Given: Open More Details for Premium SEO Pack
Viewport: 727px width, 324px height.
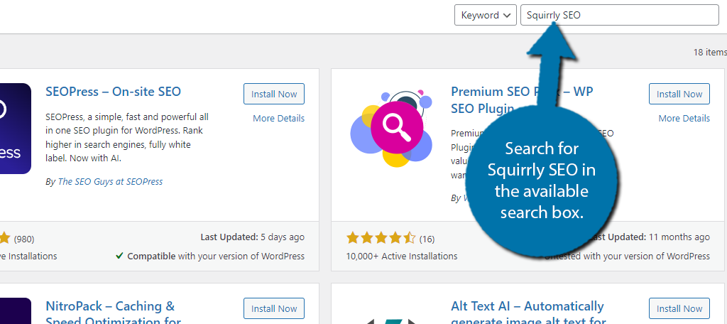Looking at the screenshot, I should point(684,119).
